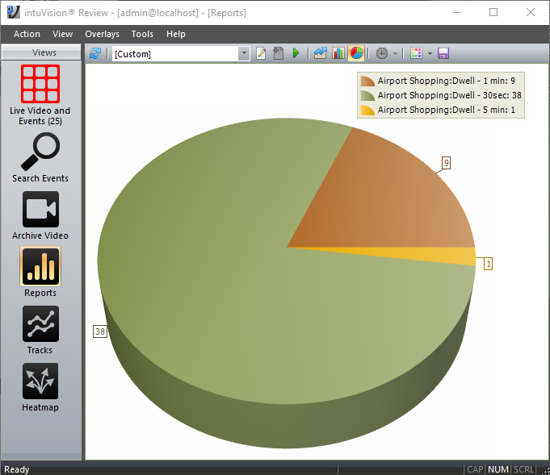Click legend text 'Airport Shopping:Dwell - 1 min: 9'
This screenshot has height=475, width=550.
point(446,81)
